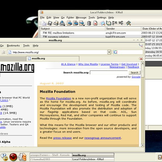The image size is (162, 162).
Task: Select the 'FW: RE: mailbox limitations' message row
Action: [101, 33]
